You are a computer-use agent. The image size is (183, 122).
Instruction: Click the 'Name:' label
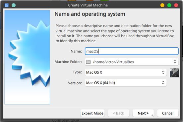pyautogui.click(x=76, y=51)
